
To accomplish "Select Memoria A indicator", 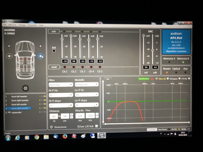I will (x=169, y=62).
